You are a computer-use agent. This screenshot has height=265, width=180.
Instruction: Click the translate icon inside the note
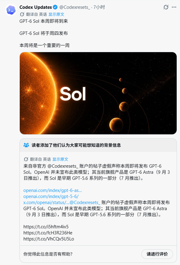(x=26, y=159)
